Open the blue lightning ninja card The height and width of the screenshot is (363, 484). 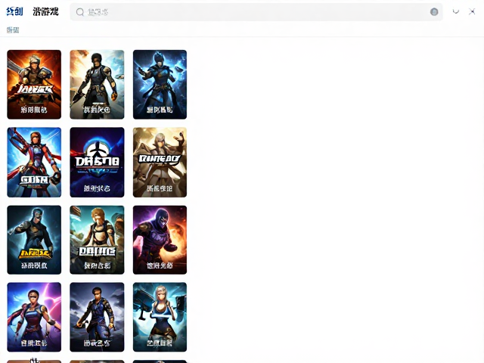coord(160,84)
